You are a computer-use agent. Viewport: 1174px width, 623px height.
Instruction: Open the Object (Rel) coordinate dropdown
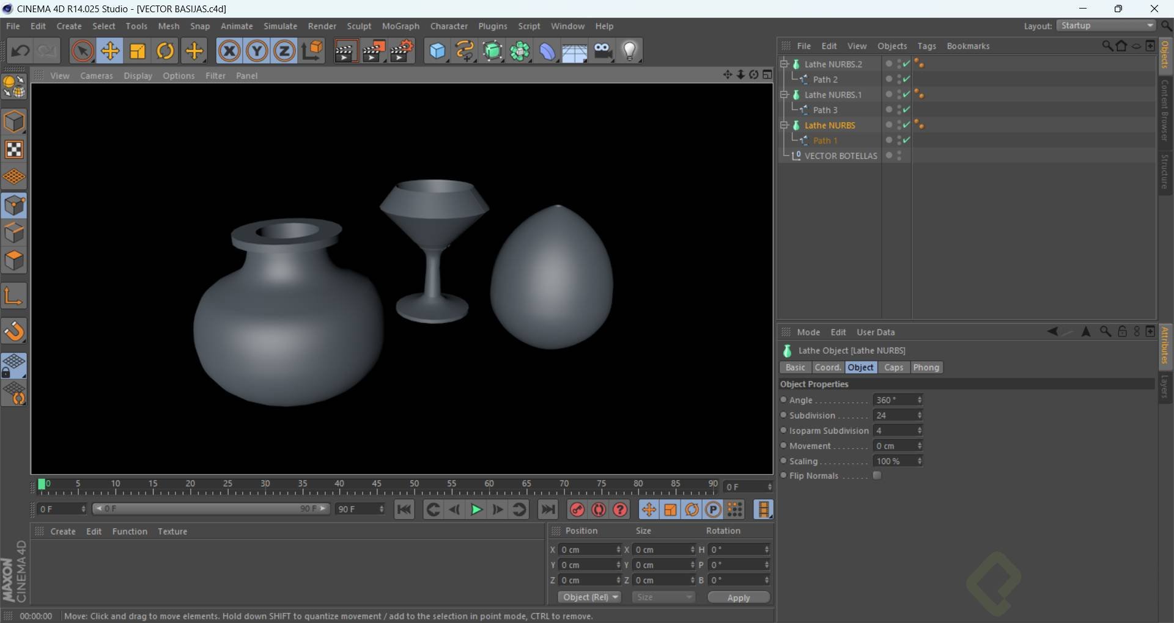(589, 597)
